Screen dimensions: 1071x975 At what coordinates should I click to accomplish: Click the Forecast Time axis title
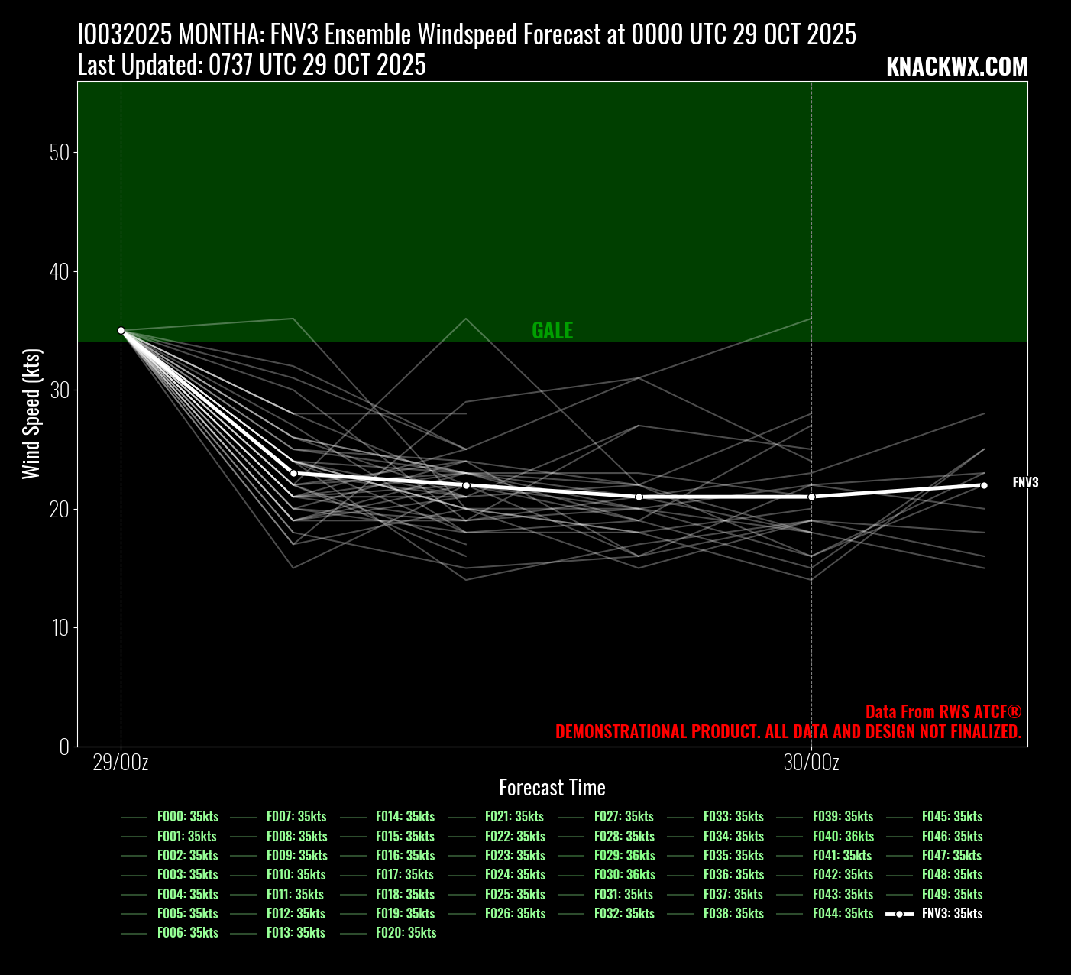552,788
